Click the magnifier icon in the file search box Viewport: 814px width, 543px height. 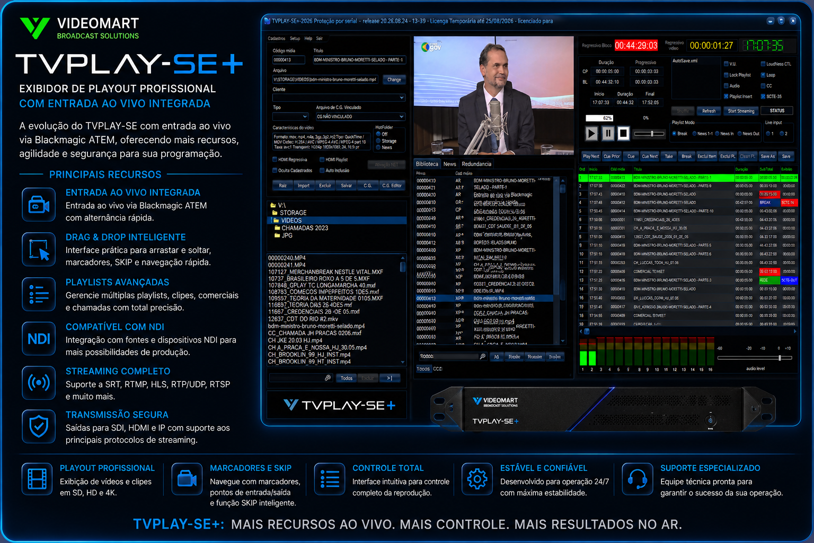tap(328, 378)
